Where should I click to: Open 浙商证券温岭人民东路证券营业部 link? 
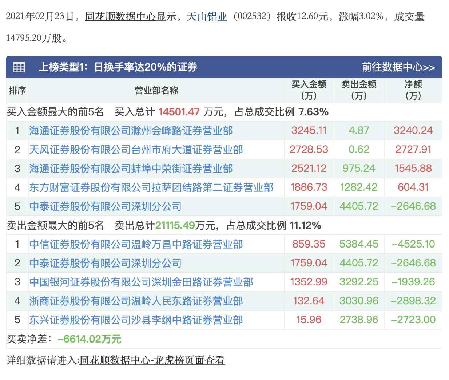(x=136, y=301)
